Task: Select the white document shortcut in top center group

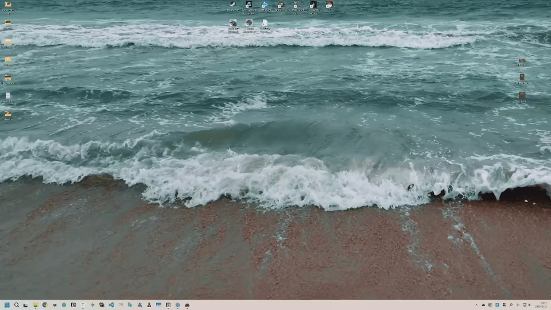Action: point(265,26)
